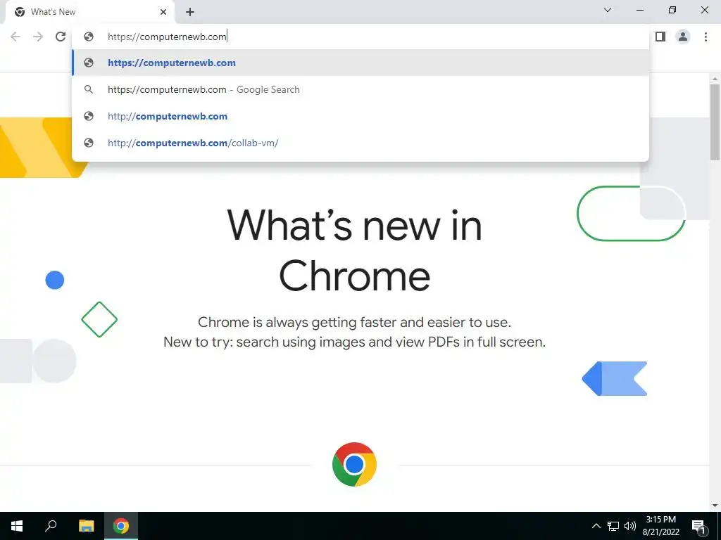
Task: Reload the current page
Action: click(61, 37)
